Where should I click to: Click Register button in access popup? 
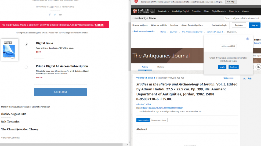pyautogui.click(x=233, y=67)
